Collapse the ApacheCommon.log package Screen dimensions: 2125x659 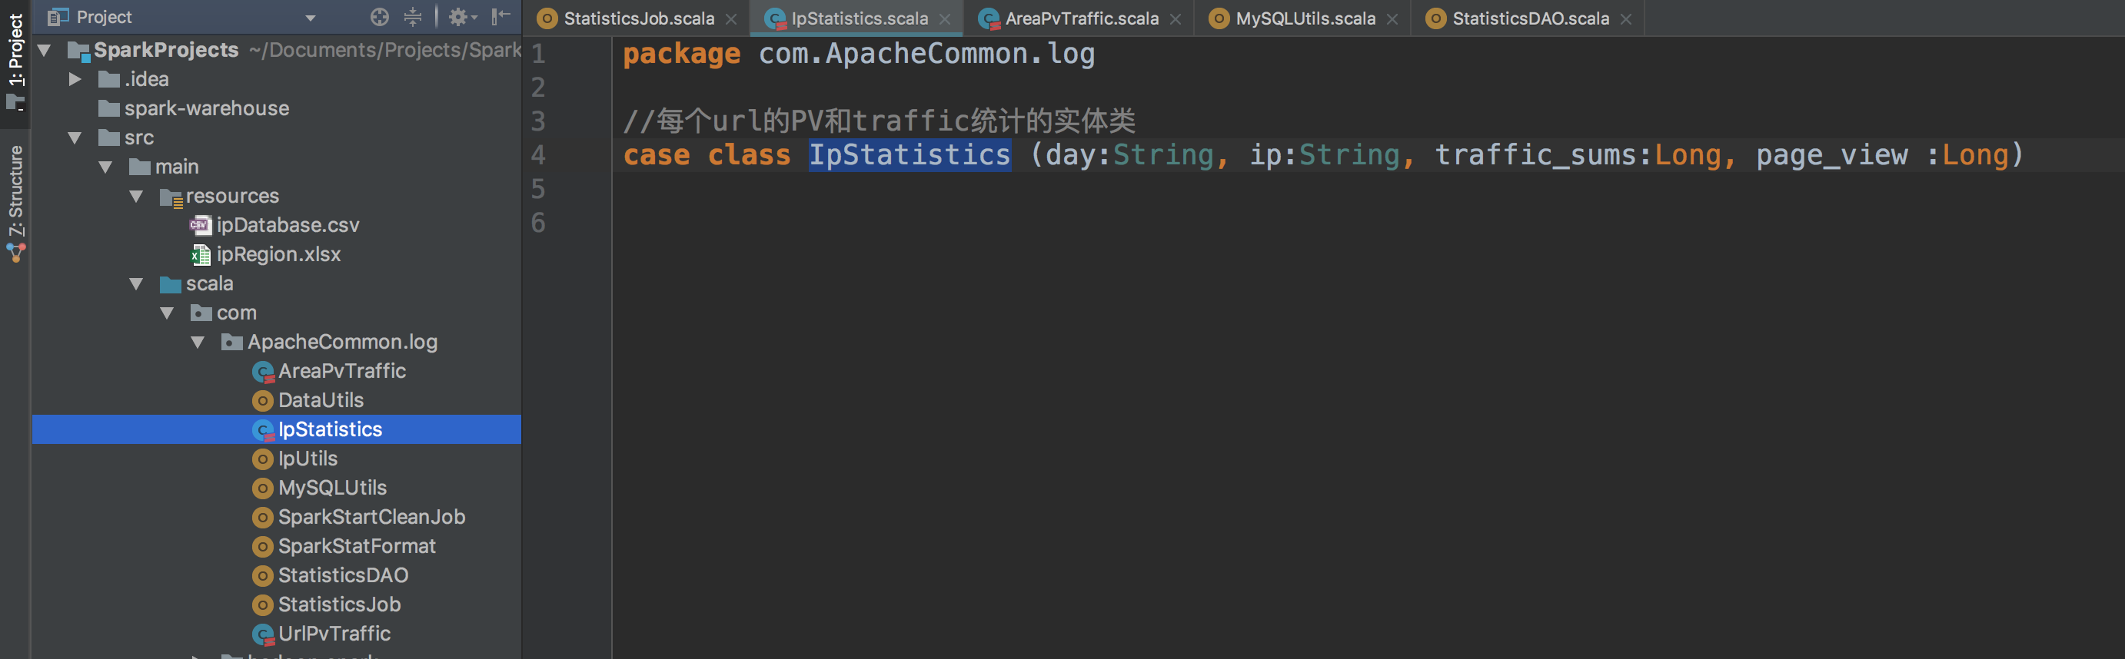[198, 343]
